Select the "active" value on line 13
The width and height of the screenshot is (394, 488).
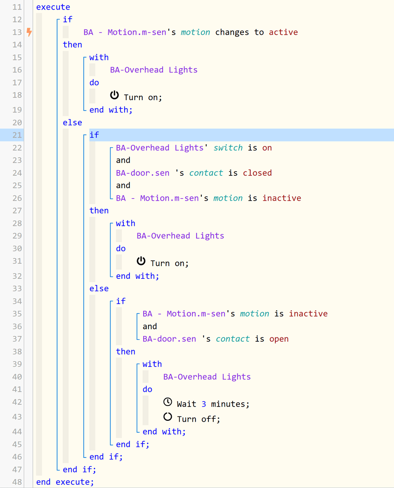(283, 32)
